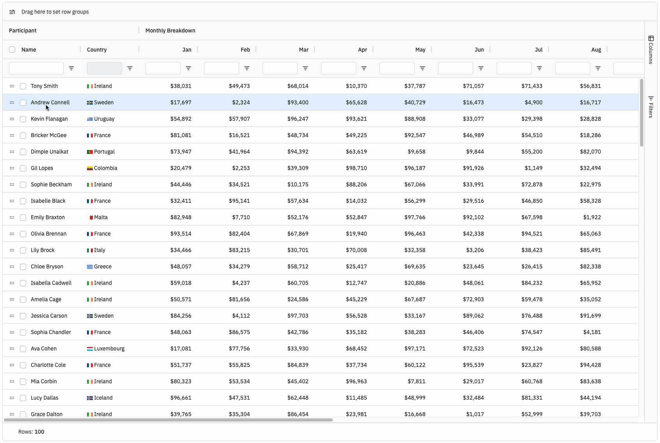This screenshot has height=443, width=660.
Task: Select the checkbox for Andrew Connell
Action: point(23,103)
